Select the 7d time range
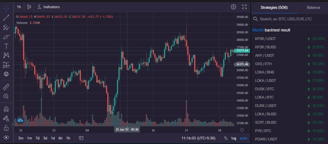328x144 pixels. click(37, 138)
